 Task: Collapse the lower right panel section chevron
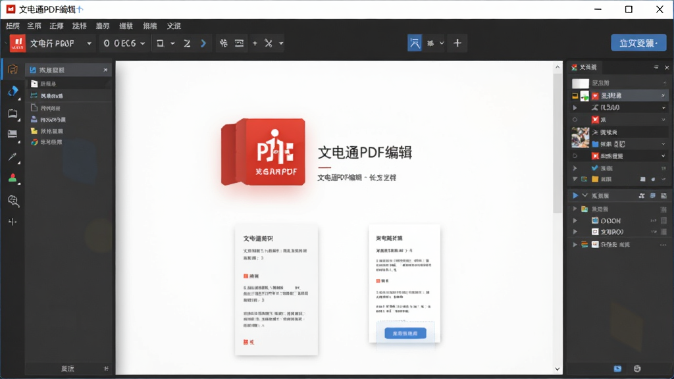pos(584,195)
